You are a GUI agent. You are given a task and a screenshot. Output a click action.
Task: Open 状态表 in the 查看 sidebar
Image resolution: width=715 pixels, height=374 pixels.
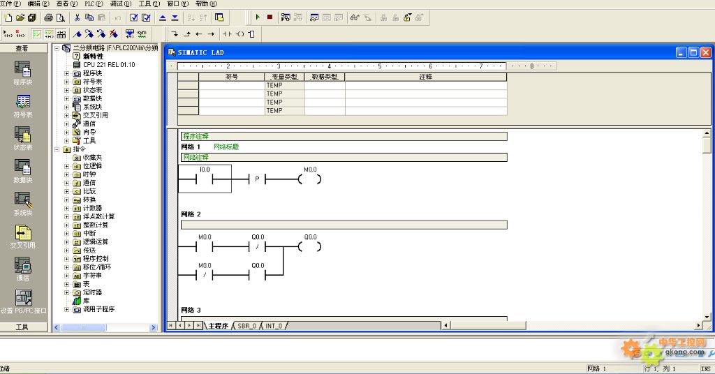[x=22, y=138]
